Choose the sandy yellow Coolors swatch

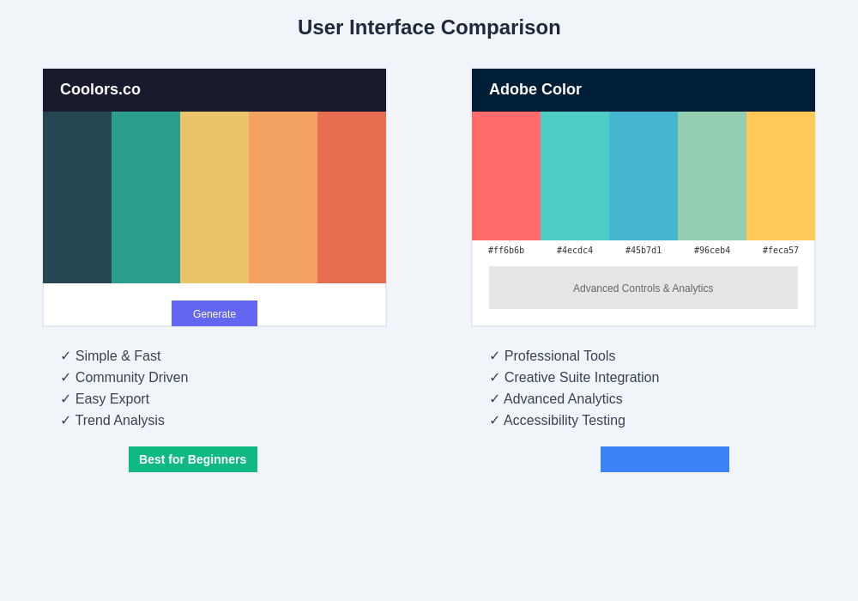[214, 197]
